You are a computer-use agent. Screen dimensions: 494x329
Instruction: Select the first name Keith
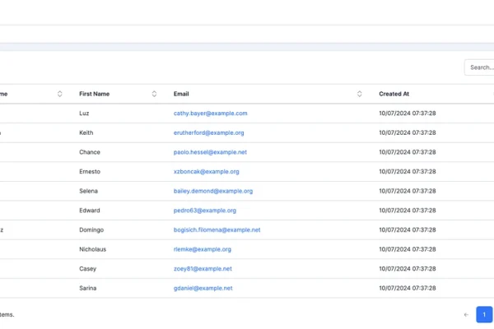(86, 133)
